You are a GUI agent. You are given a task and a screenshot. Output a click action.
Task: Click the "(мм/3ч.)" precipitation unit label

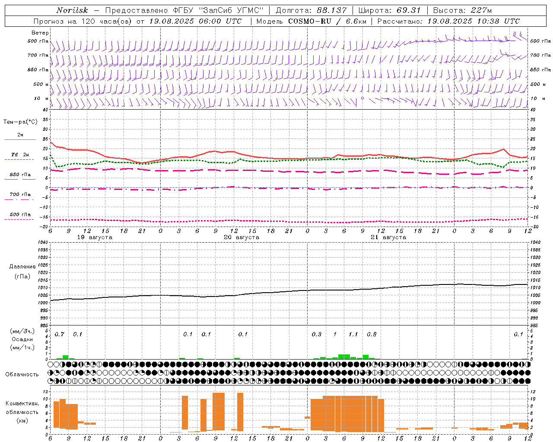(x=22, y=331)
